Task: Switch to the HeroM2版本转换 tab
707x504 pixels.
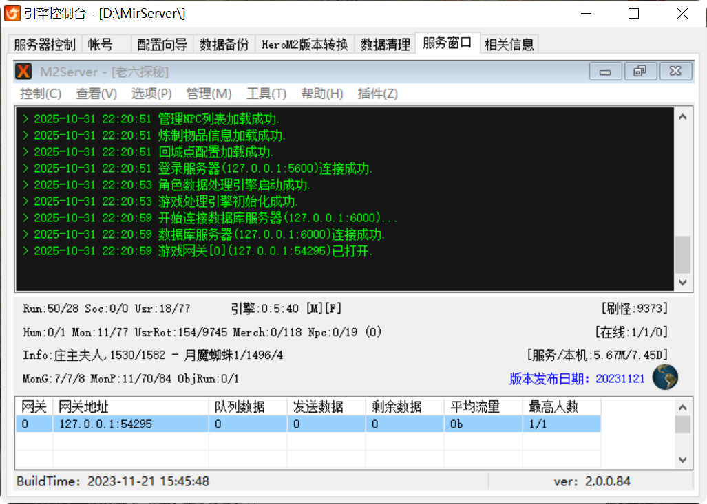Action: (x=303, y=43)
